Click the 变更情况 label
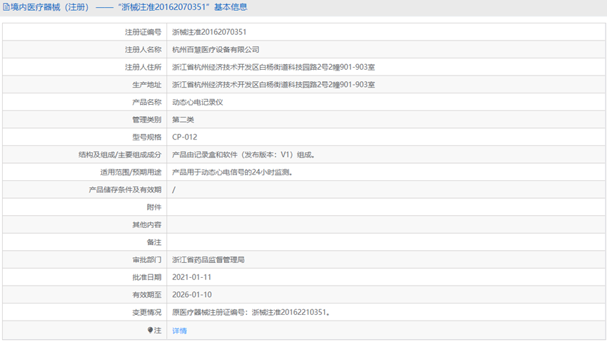 (146, 312)
